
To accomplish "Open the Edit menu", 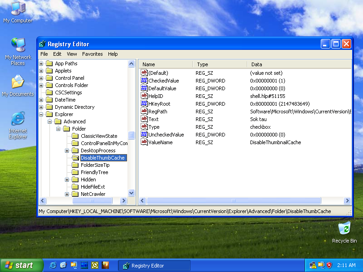I will (57, 54).
